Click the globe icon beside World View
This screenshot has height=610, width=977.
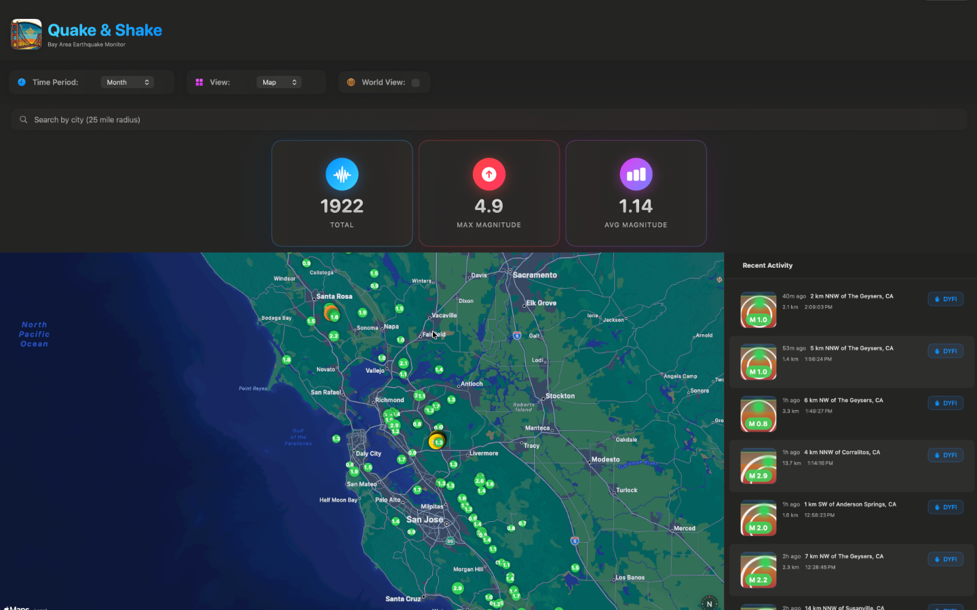tap(351, 82)
